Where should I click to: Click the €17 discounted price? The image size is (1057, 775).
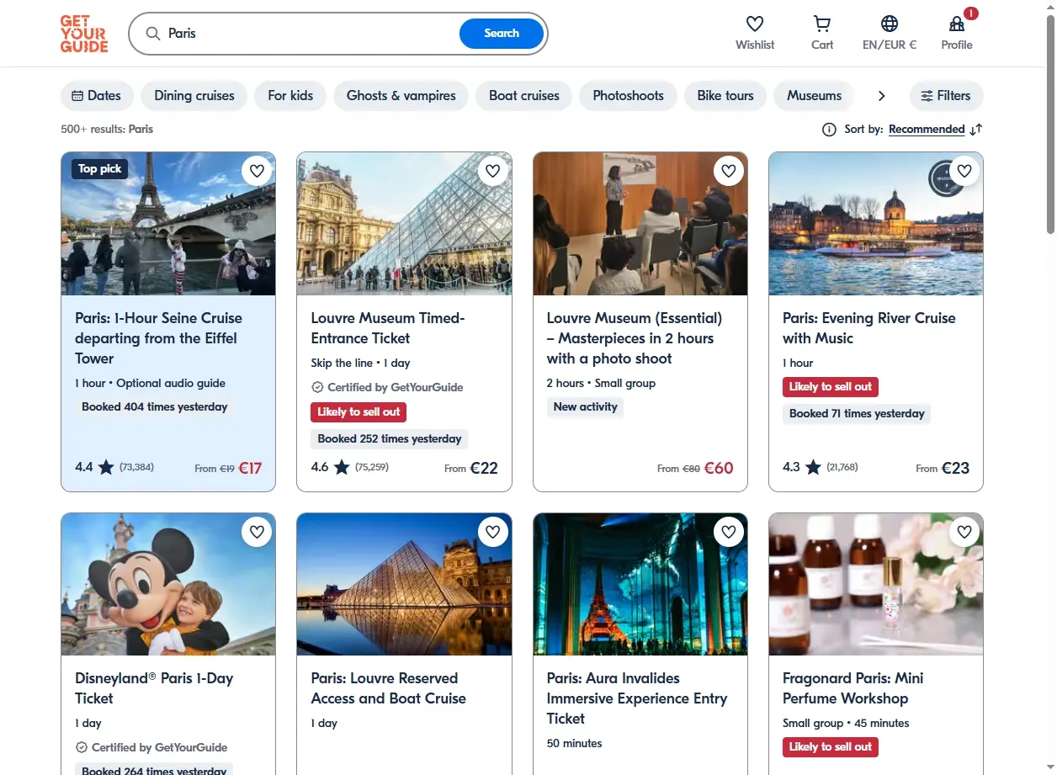251,469
